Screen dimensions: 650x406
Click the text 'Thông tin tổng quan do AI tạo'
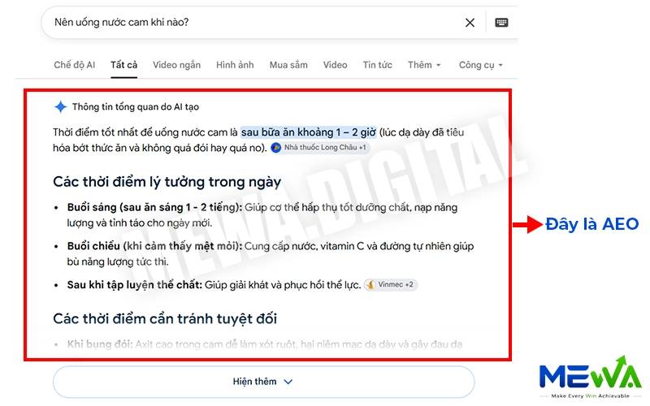point(136,107)
